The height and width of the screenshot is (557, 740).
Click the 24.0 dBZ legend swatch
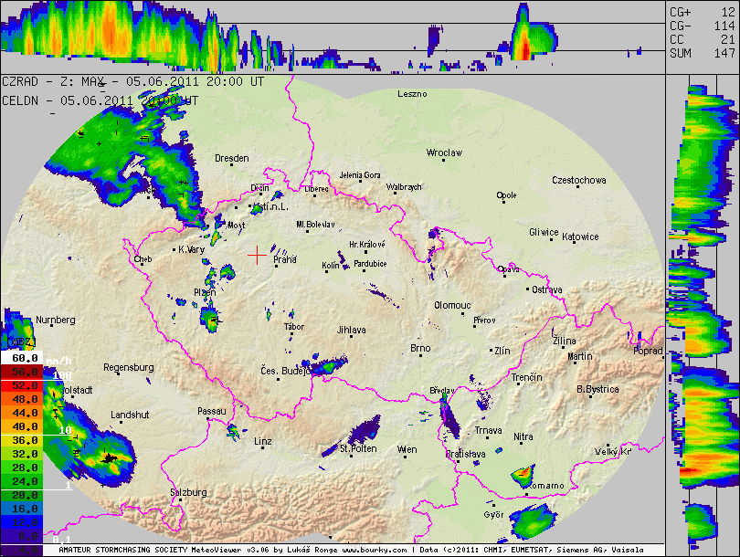coord(22,481)
